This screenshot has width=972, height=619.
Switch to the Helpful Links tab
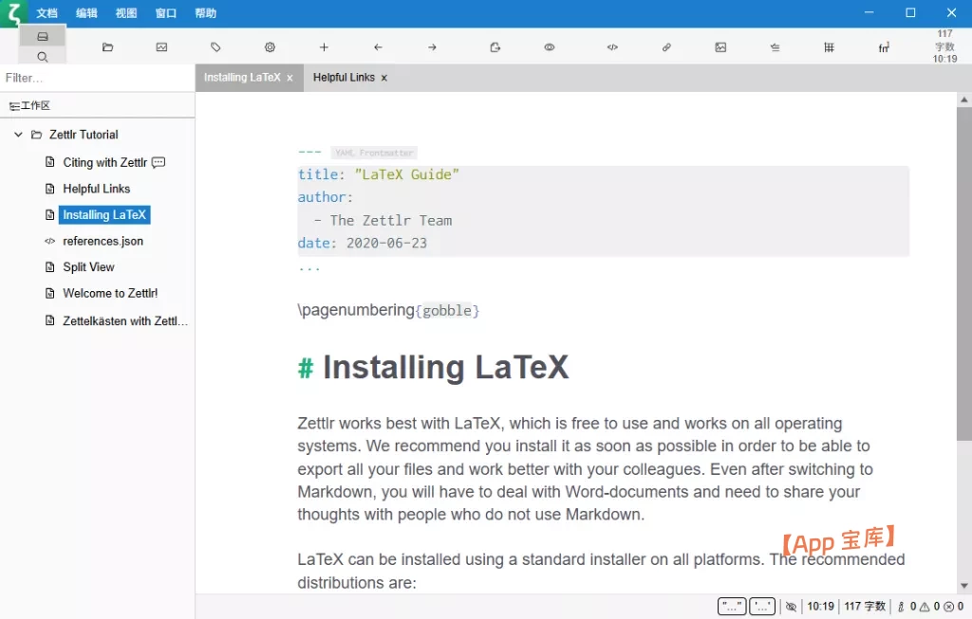click(x=344, y=78)
